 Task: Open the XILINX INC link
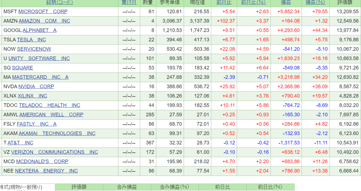tap(32, 96)
